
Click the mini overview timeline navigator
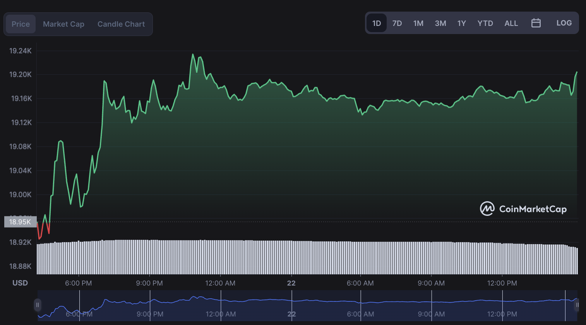[x=307, y=305]
